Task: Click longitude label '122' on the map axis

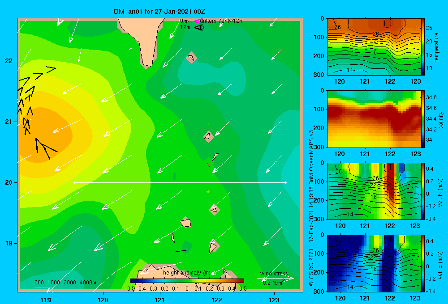Action: tap(217, 300)
